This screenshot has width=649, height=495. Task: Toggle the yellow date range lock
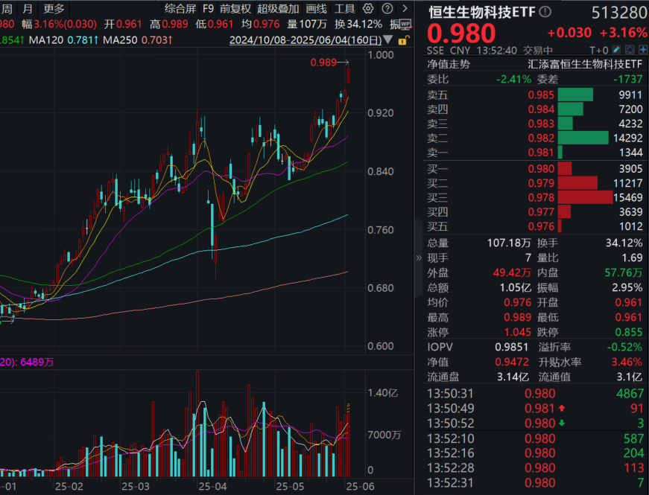click(x=404, y=40)
